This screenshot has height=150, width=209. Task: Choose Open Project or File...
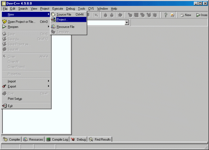pos(26,21)
